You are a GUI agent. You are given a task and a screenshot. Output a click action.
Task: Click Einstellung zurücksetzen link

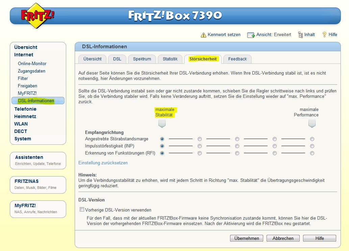[x=103, y=163]
